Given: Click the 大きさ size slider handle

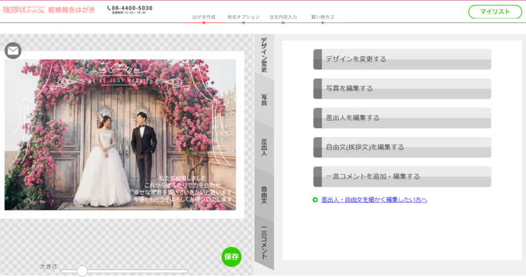Looking at the screenshot, I should [x=82, y=271].
